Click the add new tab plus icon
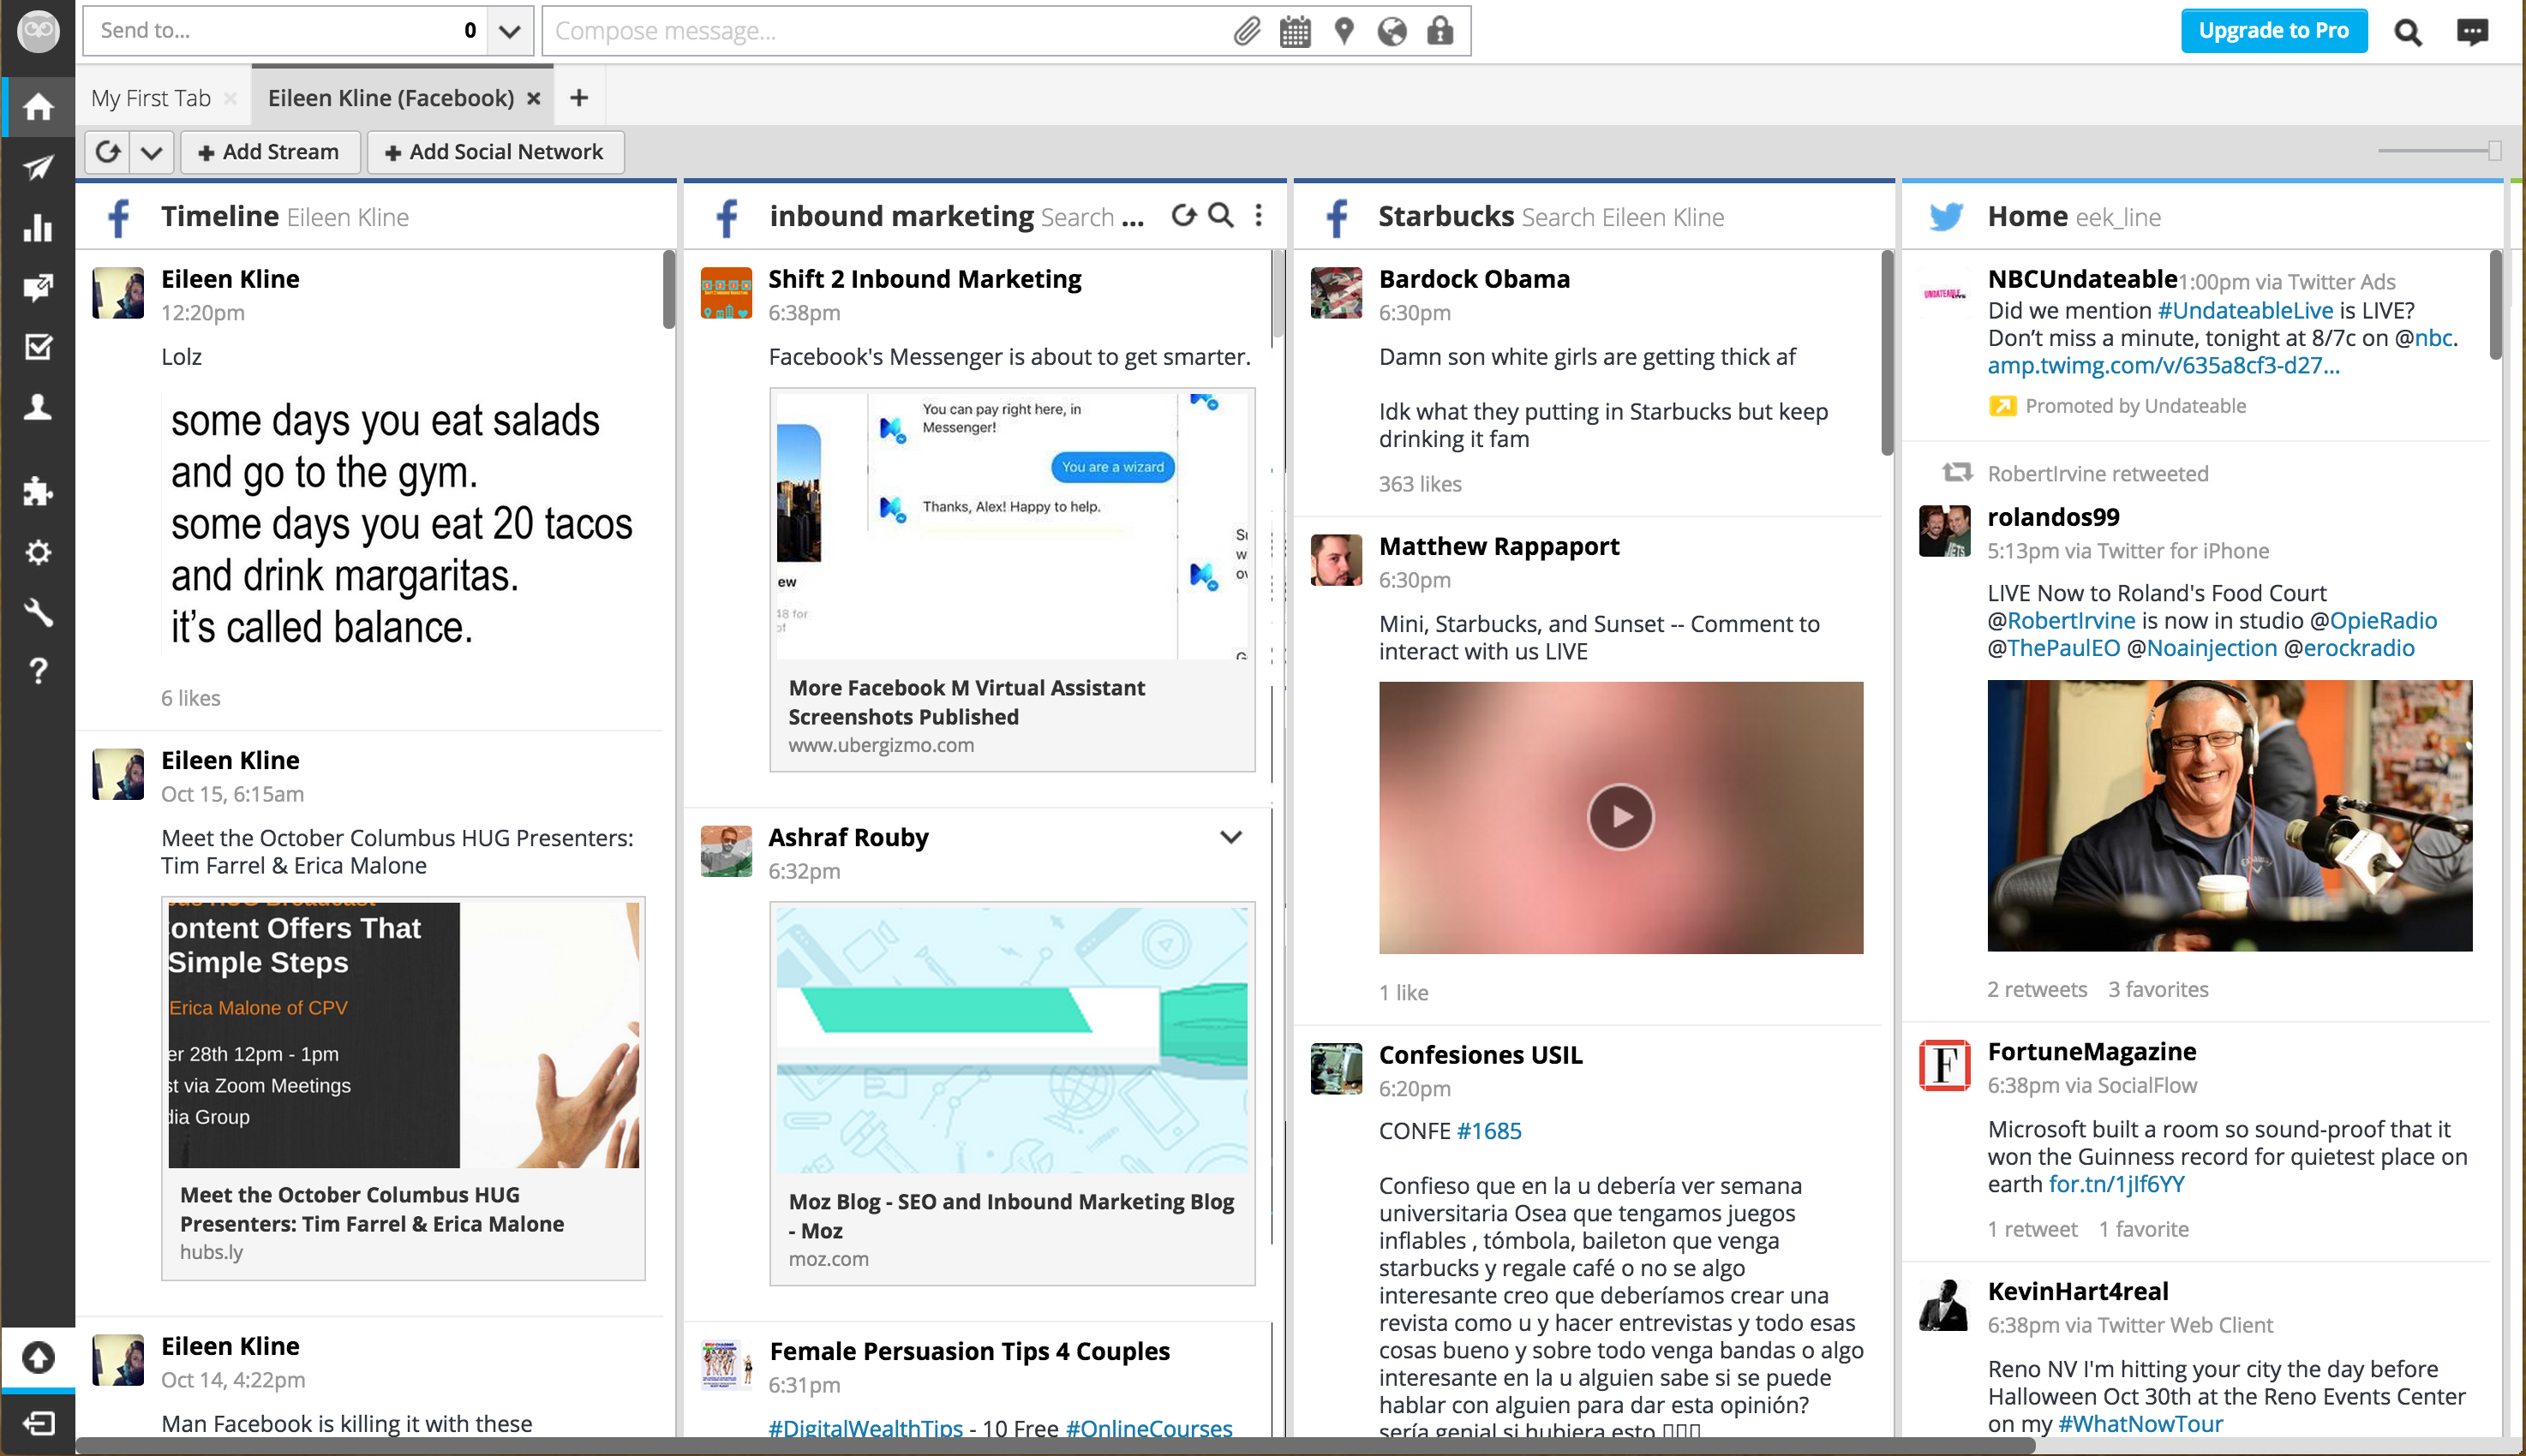The height and width of the screenshot is (1456, 2526). pos(581,97)
